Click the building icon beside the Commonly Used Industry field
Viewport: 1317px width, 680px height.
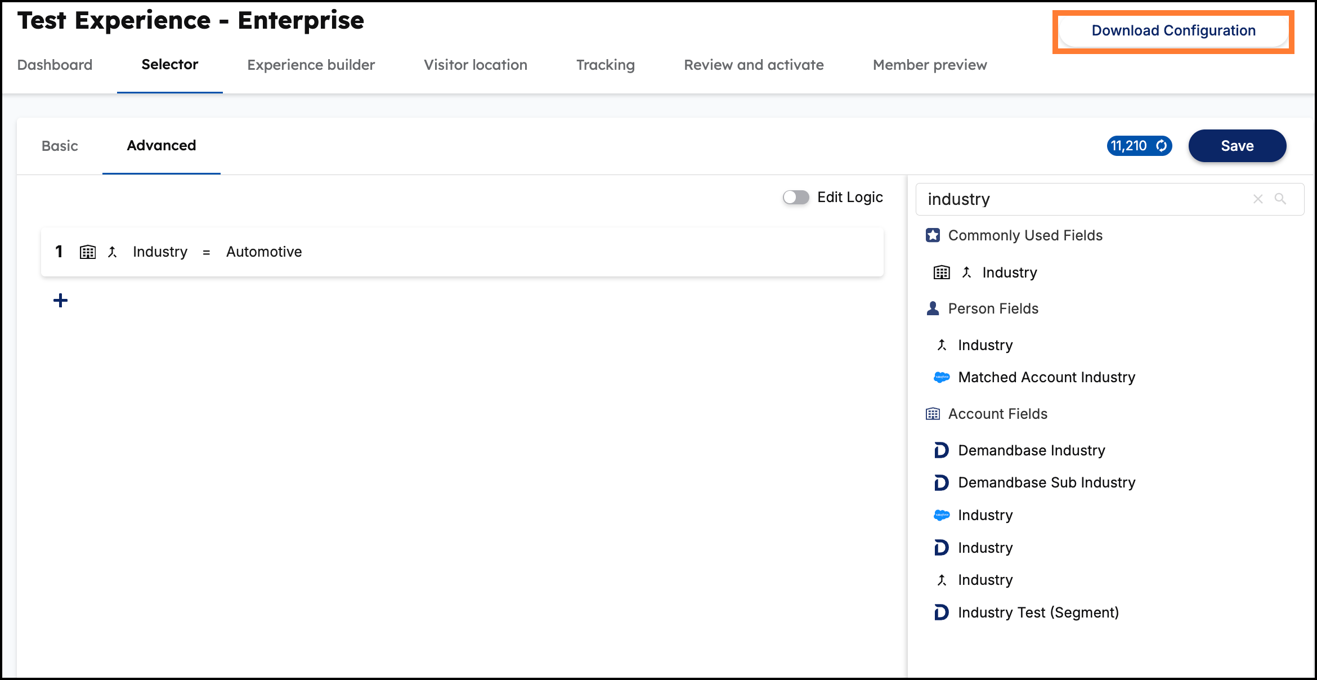tap(942, 272)
